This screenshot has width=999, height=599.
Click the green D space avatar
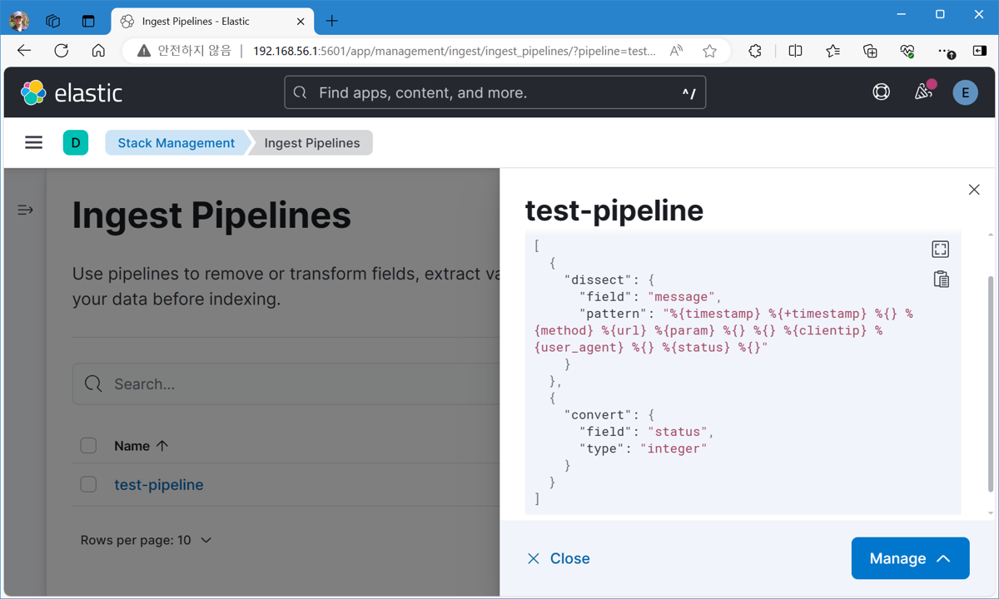tap(76, 143)
